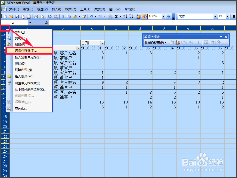This screenshot has width=237, height=178.
Task: Open the Paste options dropdown arrow
Action: (79, 17)
